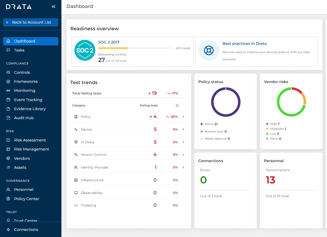The image size is (327, 237).
Task: Expand the Policy failing tests row chevron
Action: tap(183, 117)
